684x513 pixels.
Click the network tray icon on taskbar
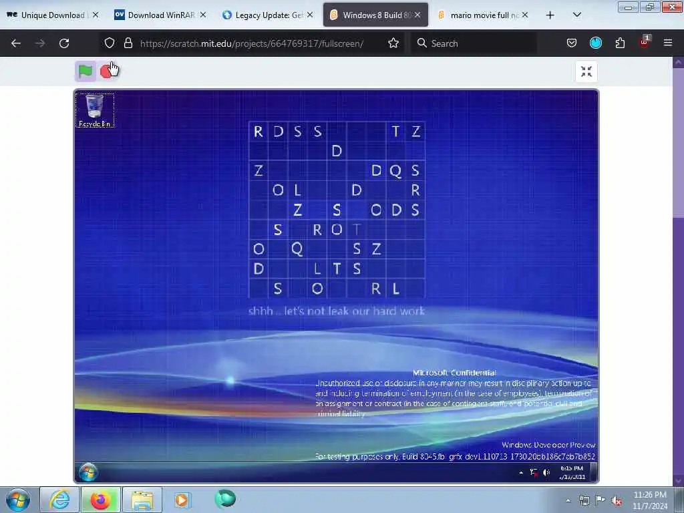[x=584, y=500]
